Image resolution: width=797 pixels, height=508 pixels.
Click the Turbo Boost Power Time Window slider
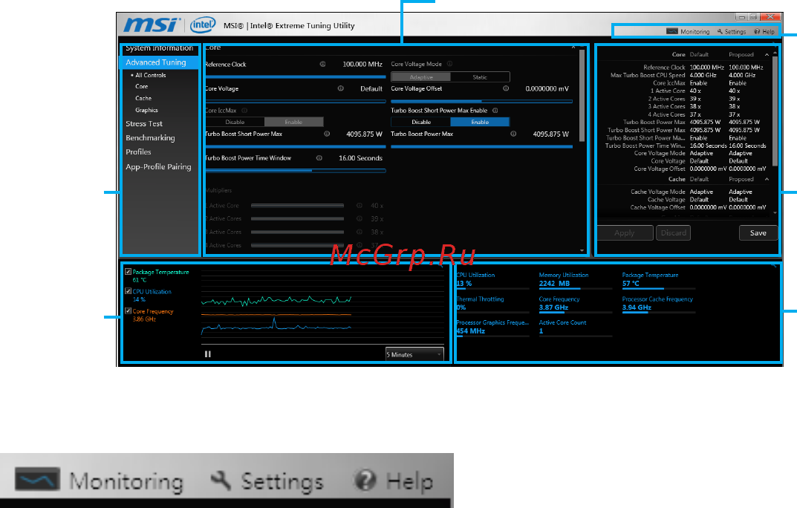pos(296,171)
